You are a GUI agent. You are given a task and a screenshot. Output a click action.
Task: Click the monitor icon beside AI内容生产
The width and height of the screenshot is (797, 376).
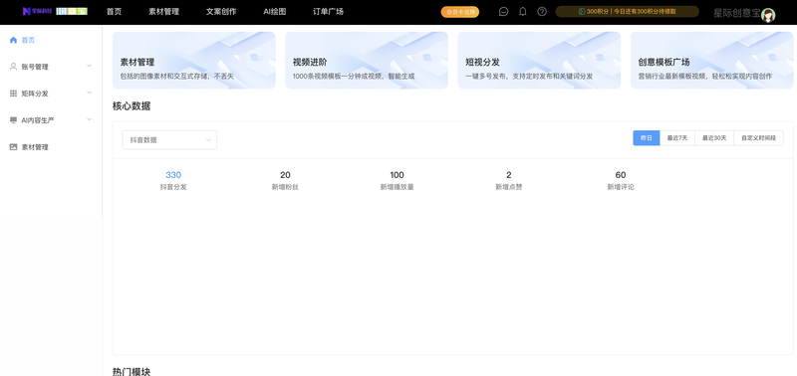tap(13, 120)
